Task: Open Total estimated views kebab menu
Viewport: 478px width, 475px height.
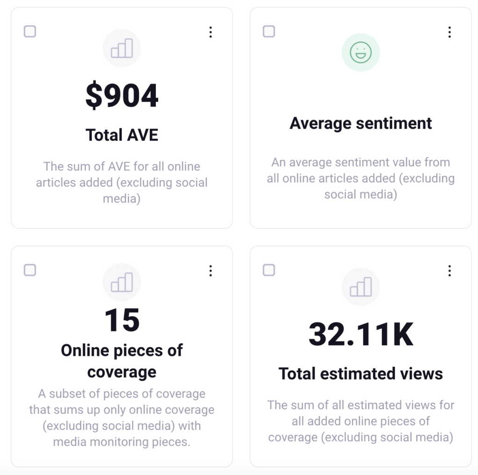Action: (450, 271)
